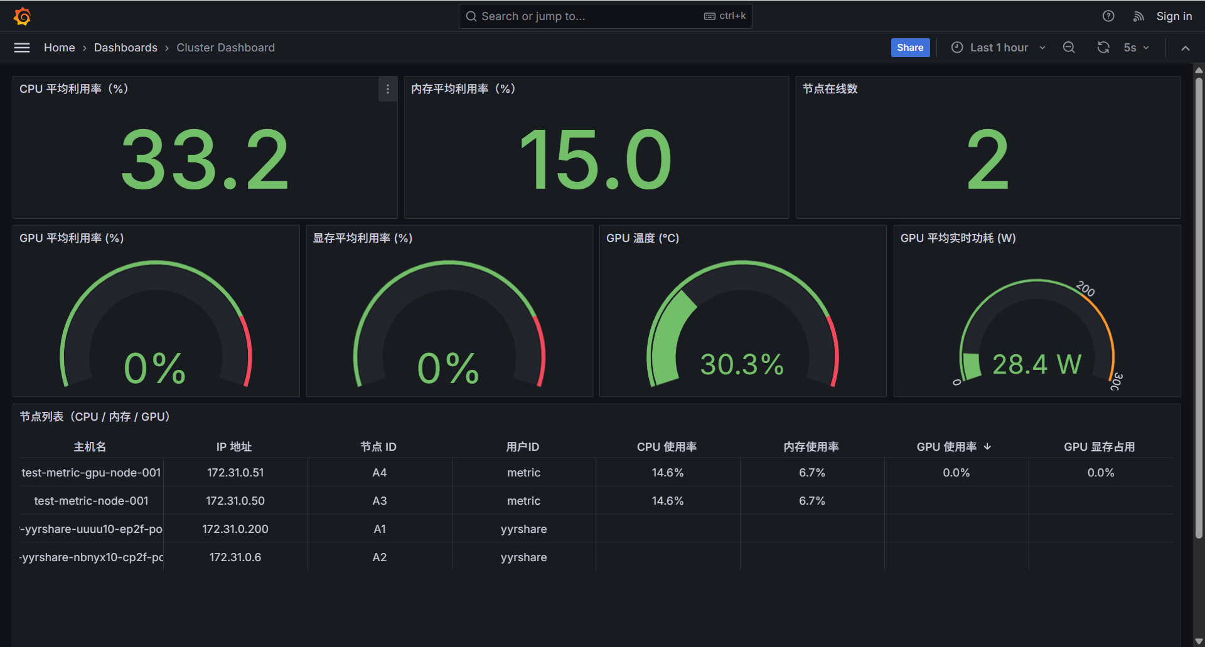The width and height of the screenshot is (1205, 647).
Task: Click the Grafana logo icon
Action: (x=23, y=16)
